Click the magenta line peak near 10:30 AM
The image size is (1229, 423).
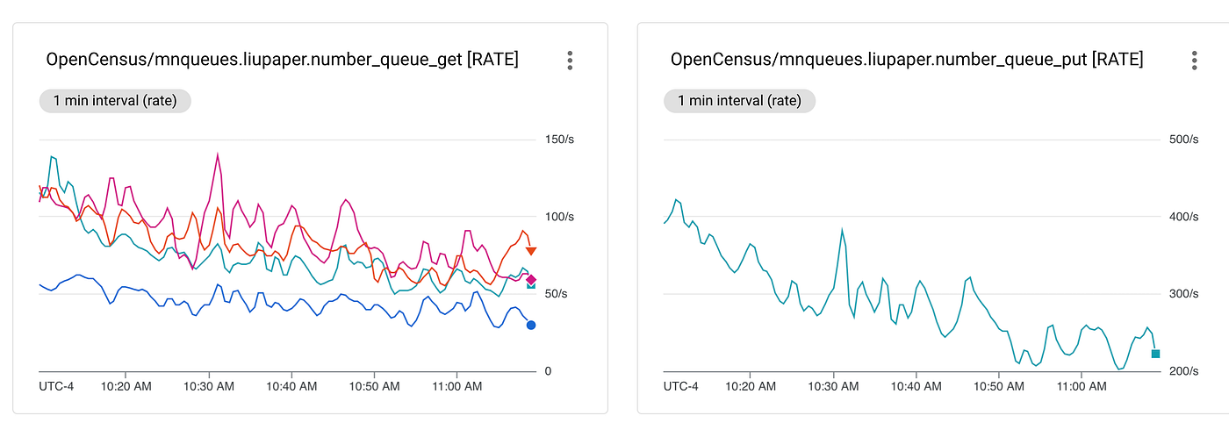tap(217, 155)
